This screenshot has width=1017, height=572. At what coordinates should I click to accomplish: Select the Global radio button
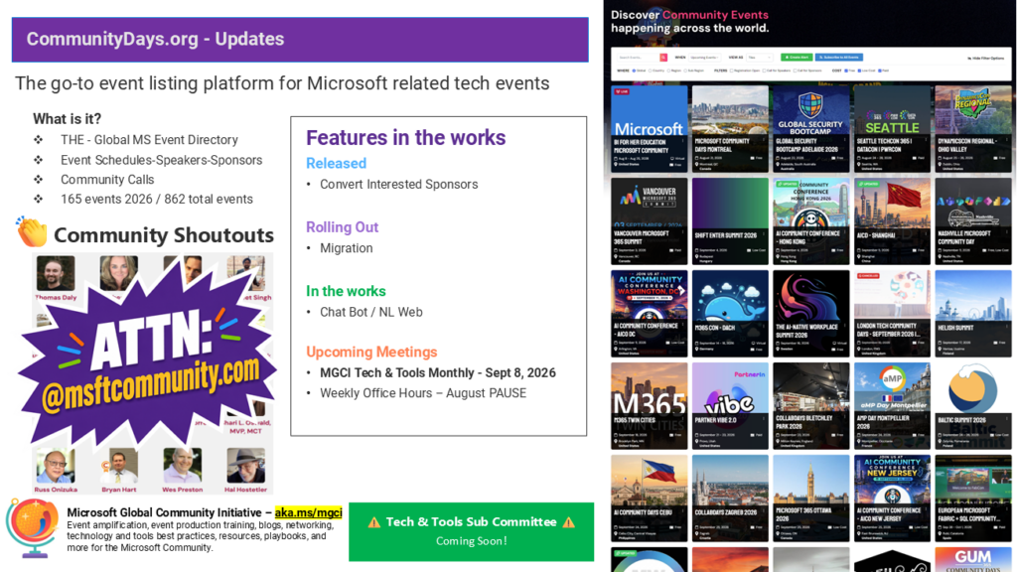tap(634, 71)
